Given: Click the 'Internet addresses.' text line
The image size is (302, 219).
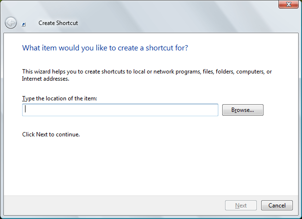Looking at the screenshot, I should [x=46, y=79].
